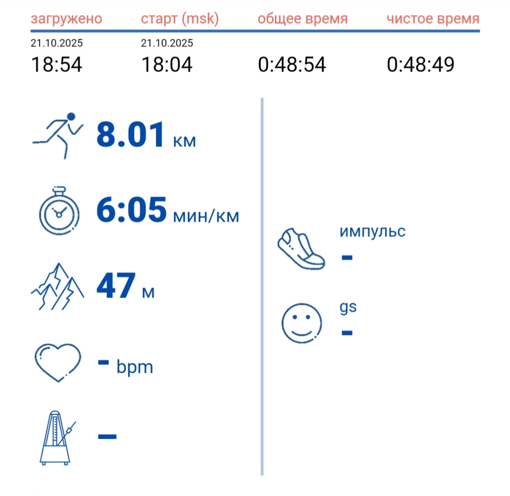Click the 47 м elevation value
Viewport: 510px width, 496px height.
pyautogui.click(x=125, y=286)
